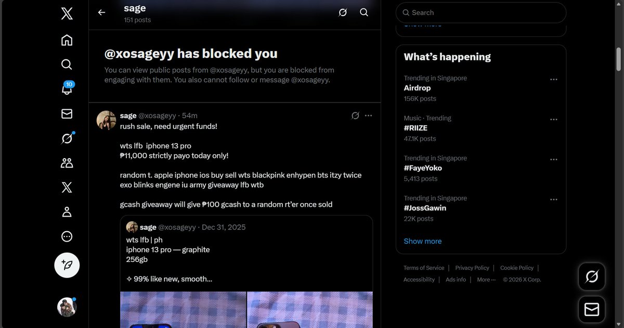
Task: Open Notifications bell with 10 badge
Action: coord(67,89)
